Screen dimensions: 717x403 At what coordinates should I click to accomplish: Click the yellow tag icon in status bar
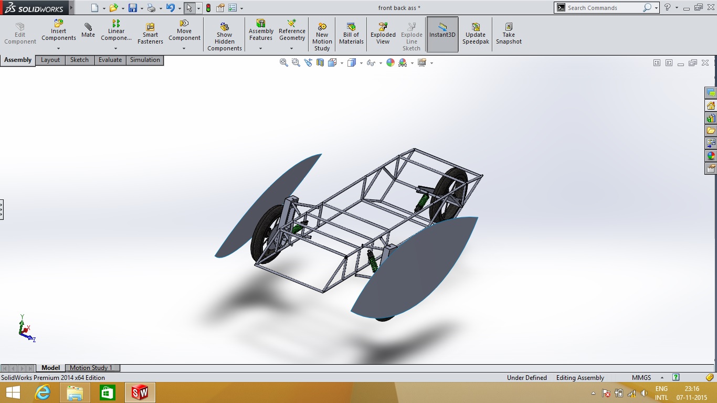710,377
